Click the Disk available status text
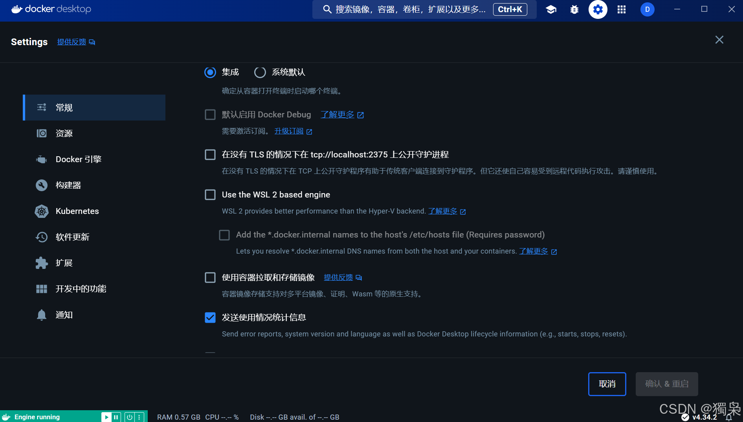The width and height of the screenshot is (743, 422). (295, 417)
